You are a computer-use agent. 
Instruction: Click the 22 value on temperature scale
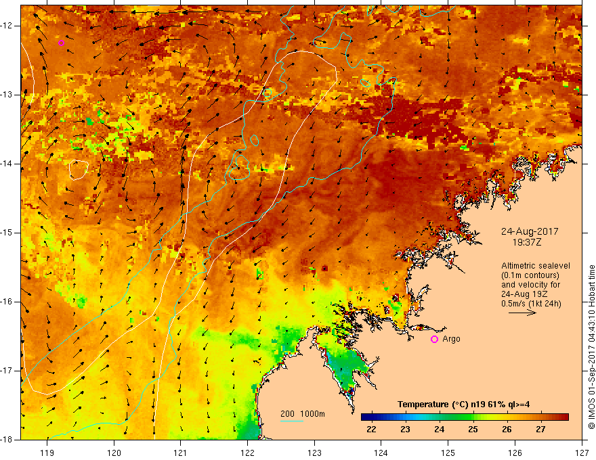pyautogui.click(x=371, y=430)
